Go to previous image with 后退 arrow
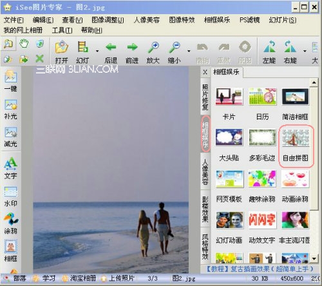The image size is (322, 286). click(111, 52)
